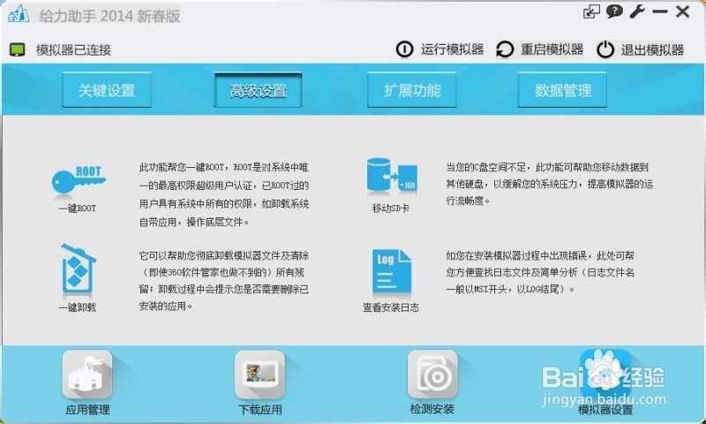Click the 一键ROOT label text
The height and width of the screenshot is (424, 706).
tap(78, 208)
